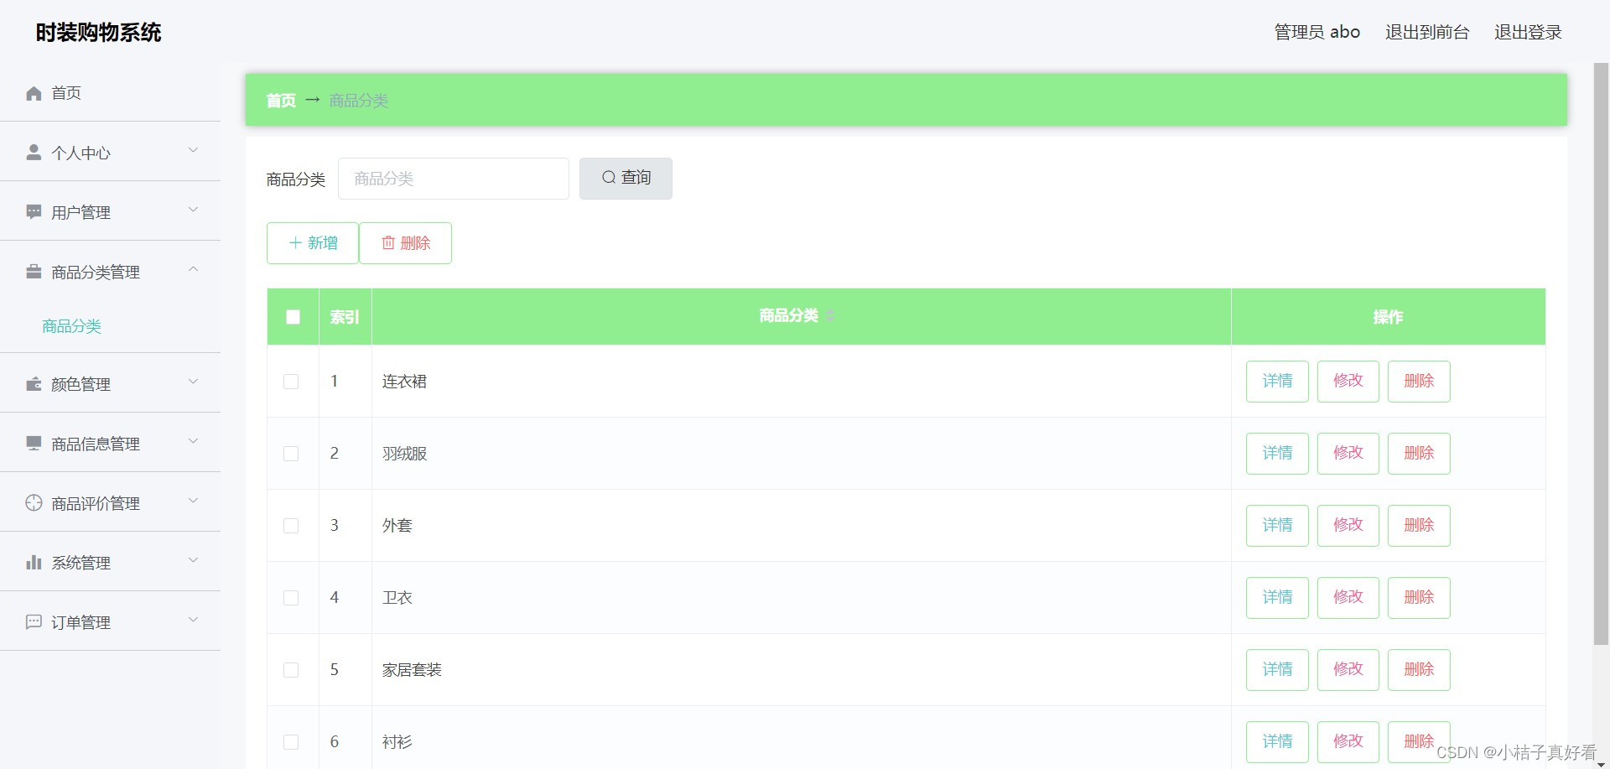Open the 首页 sidebar menu item

[110, 92]
